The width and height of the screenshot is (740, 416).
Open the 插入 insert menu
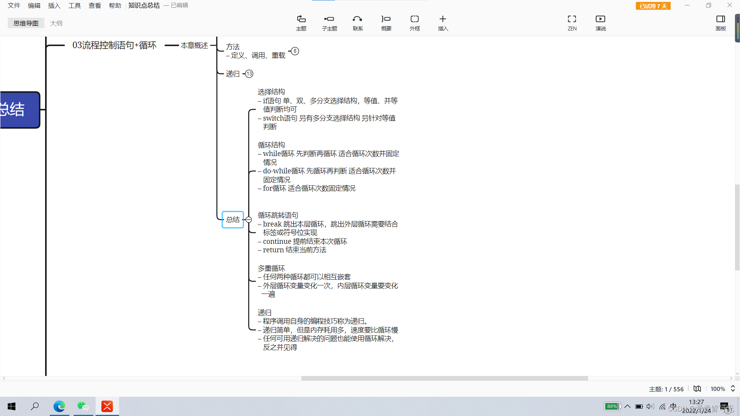click(x=443, y=23)
